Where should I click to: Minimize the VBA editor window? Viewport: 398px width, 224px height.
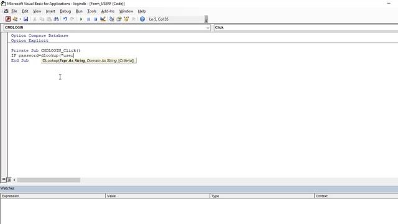[x=389, y=4]
